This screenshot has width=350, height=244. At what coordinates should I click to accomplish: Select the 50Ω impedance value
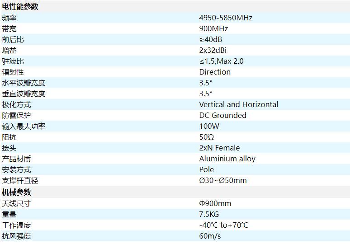click(206, 137)
